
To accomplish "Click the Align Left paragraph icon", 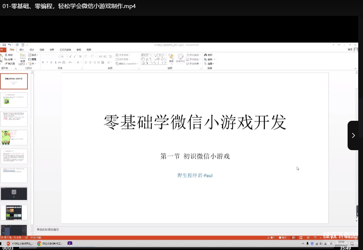I will 86,62.
